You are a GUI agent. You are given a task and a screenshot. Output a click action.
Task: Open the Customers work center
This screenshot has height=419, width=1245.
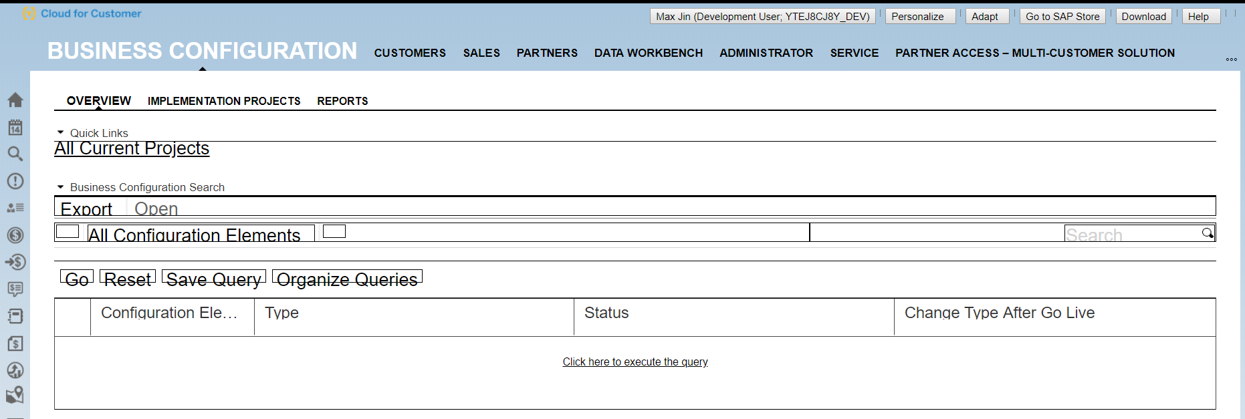pos(410,53)
